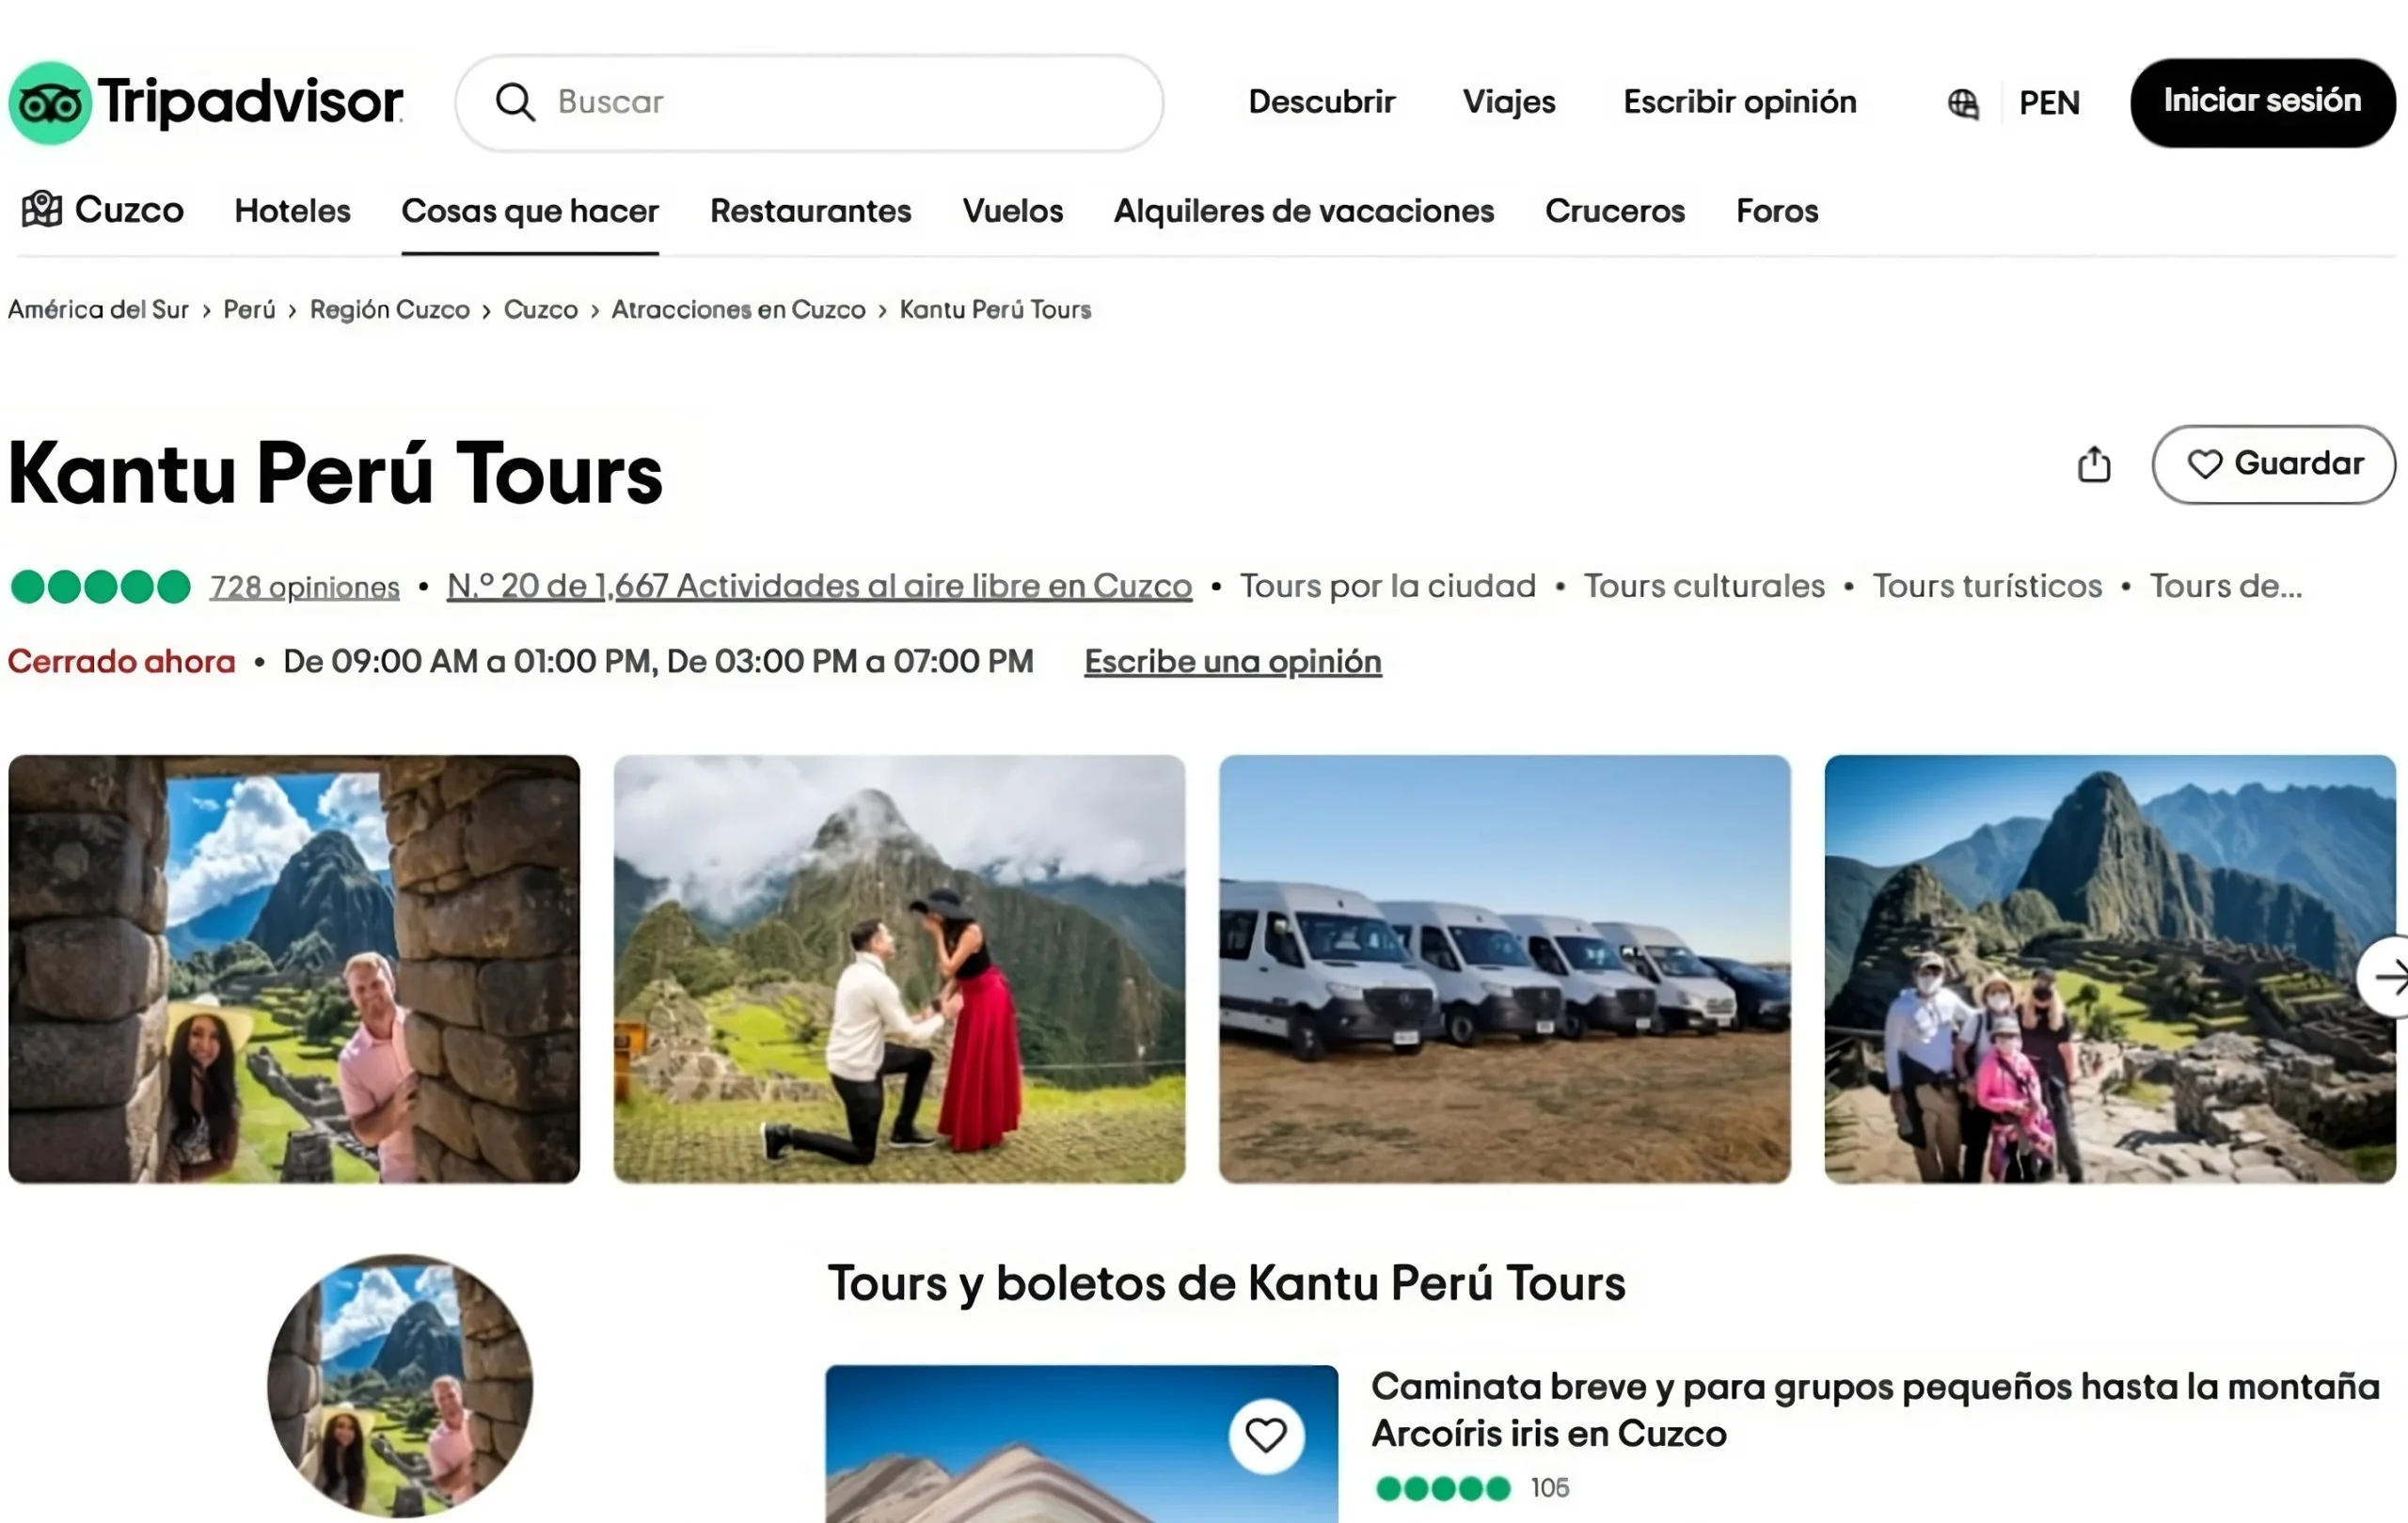Click the search magnifier icon

tap(514, 101)
